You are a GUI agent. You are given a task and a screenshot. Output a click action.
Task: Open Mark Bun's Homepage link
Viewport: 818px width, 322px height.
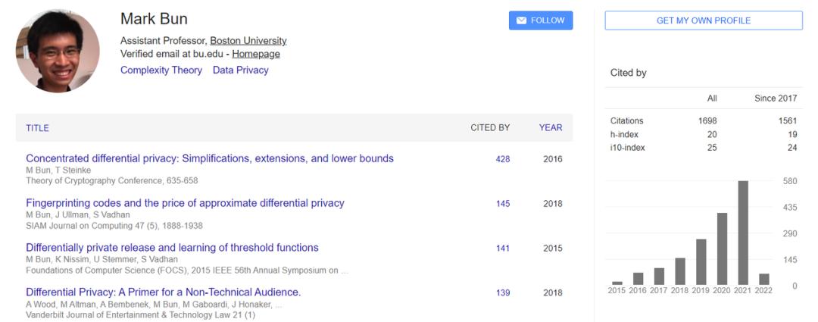pyautogui.click(x=256, y=54)
